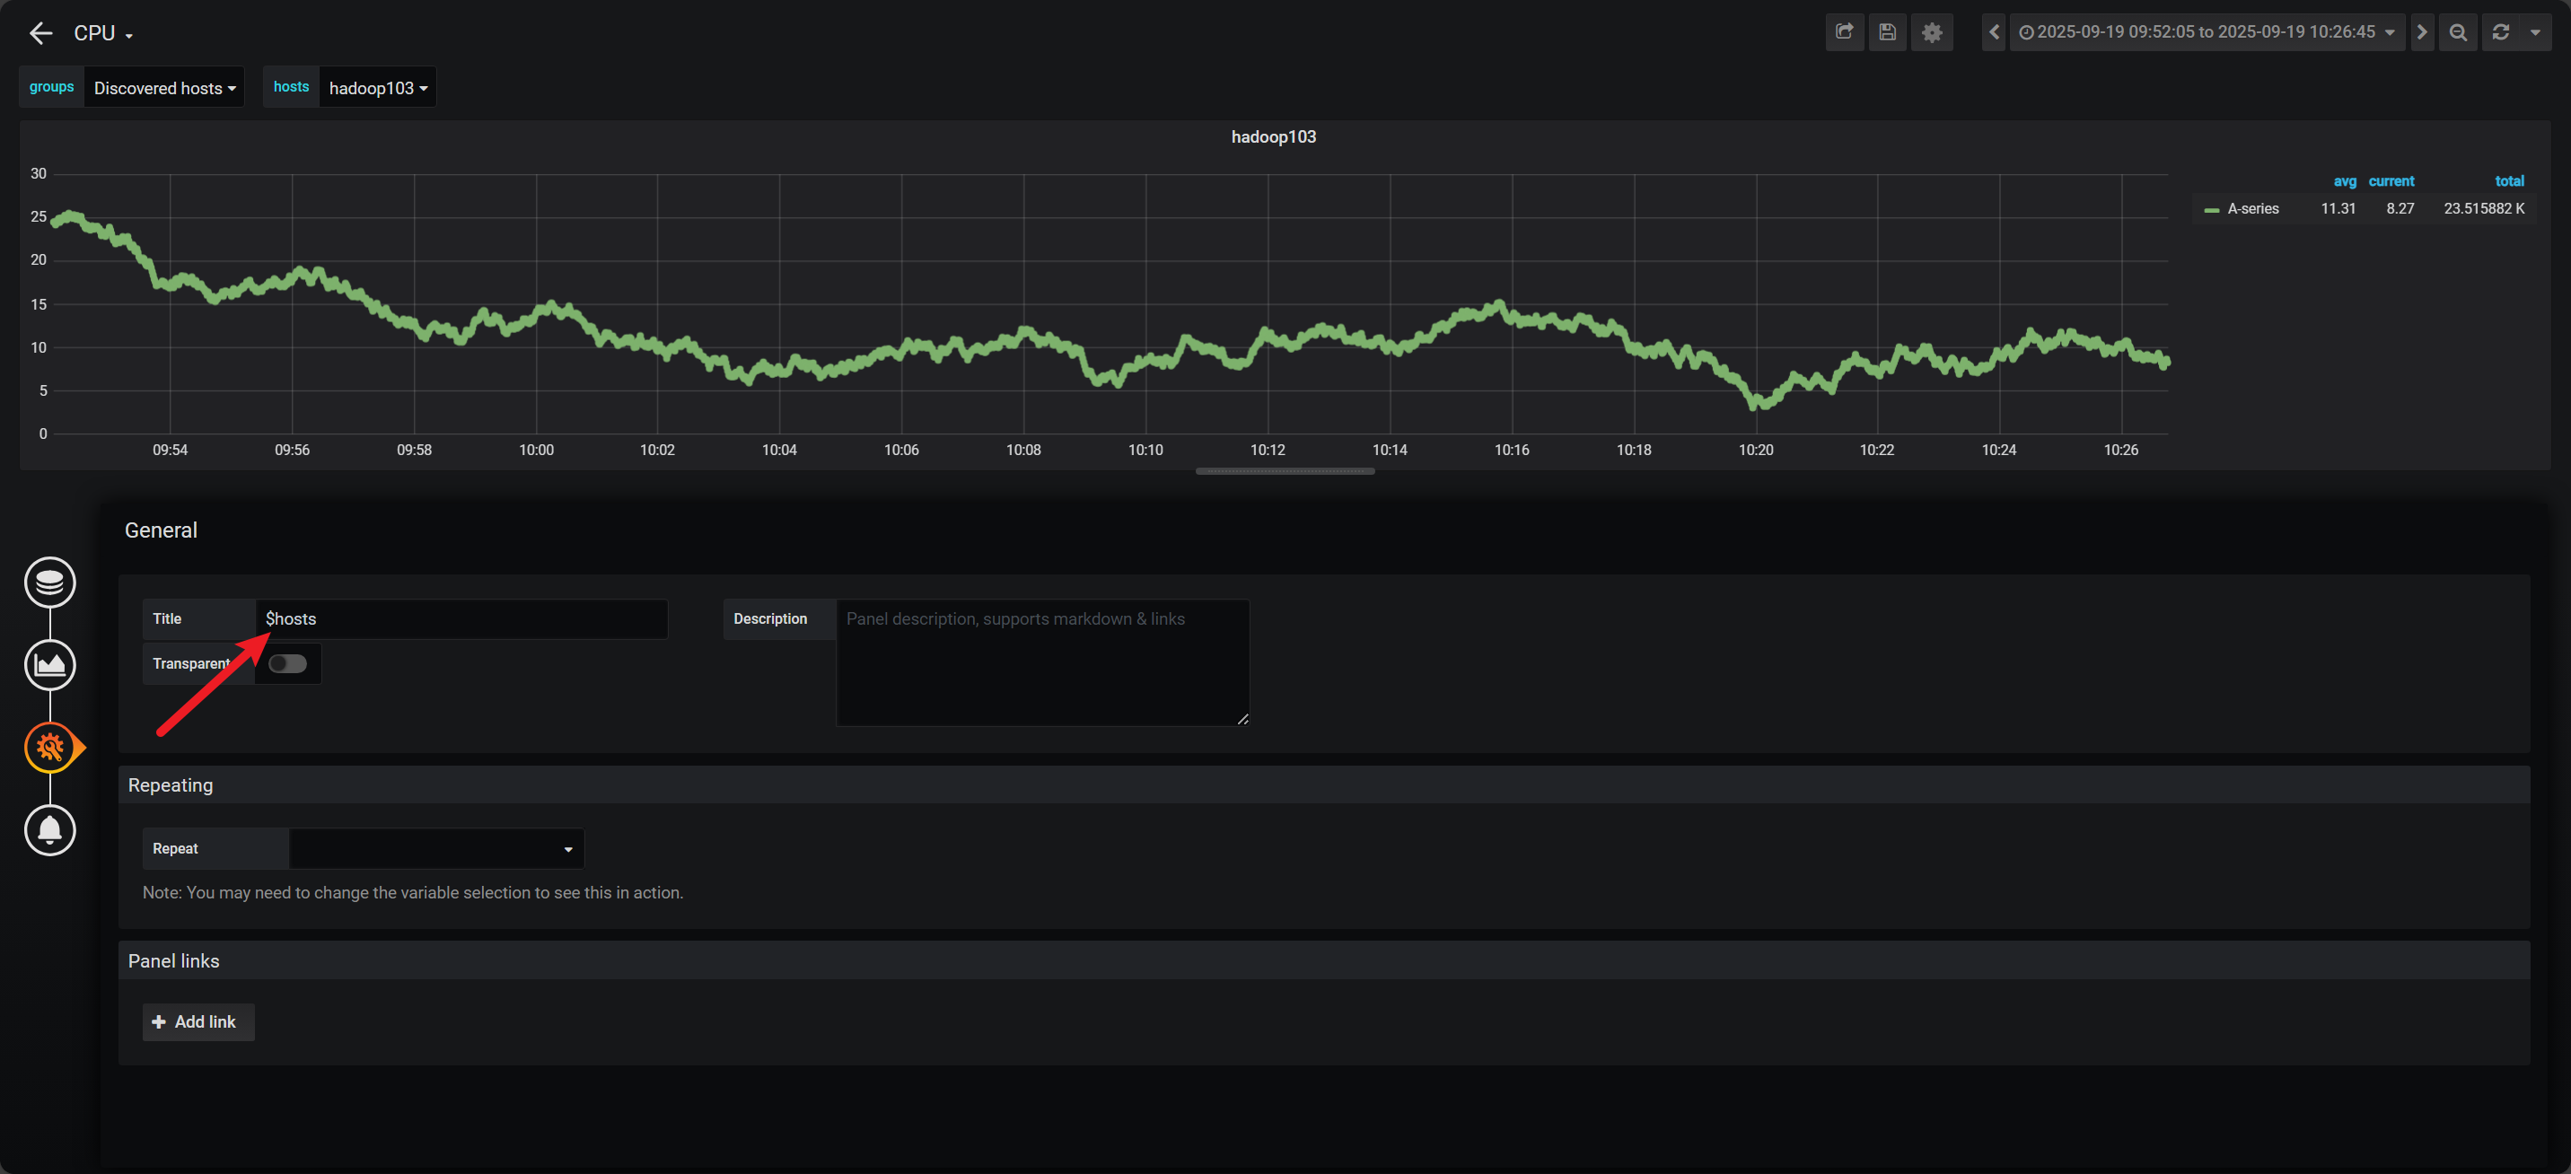Image resolution: width=2571 pixels, height=1174 pixels.
Task: Expand the Repeat variable dropdown
Action: coord(436,848)
